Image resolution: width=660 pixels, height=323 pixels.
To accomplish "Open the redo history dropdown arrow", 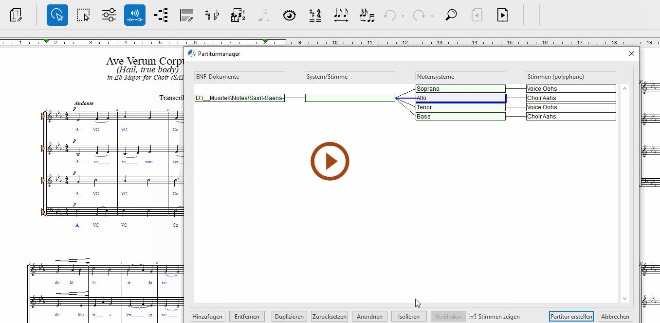I will pyautogui.click(x=432, y=16).
